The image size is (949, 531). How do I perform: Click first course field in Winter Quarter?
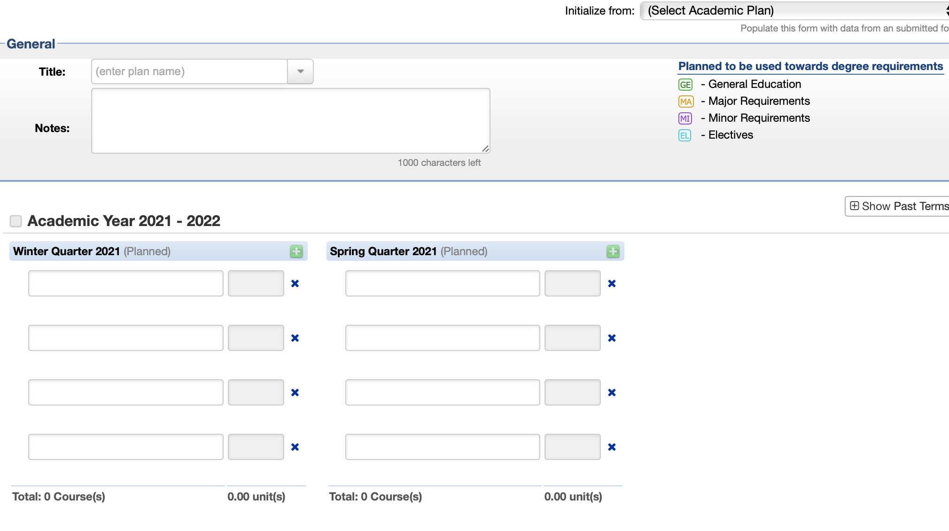(x=125, y=283)
